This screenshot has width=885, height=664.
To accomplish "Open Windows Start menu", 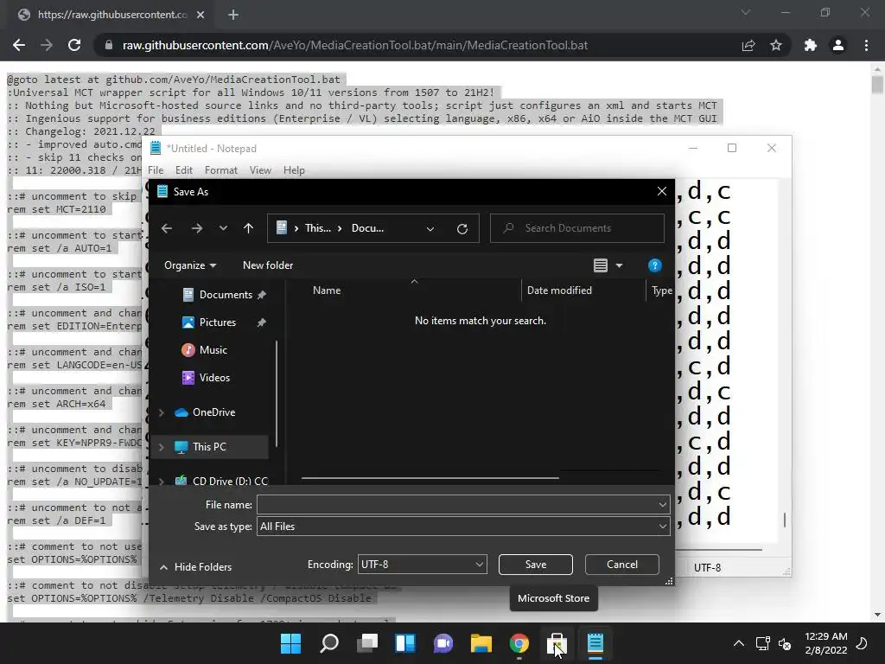I will point(291,643).
